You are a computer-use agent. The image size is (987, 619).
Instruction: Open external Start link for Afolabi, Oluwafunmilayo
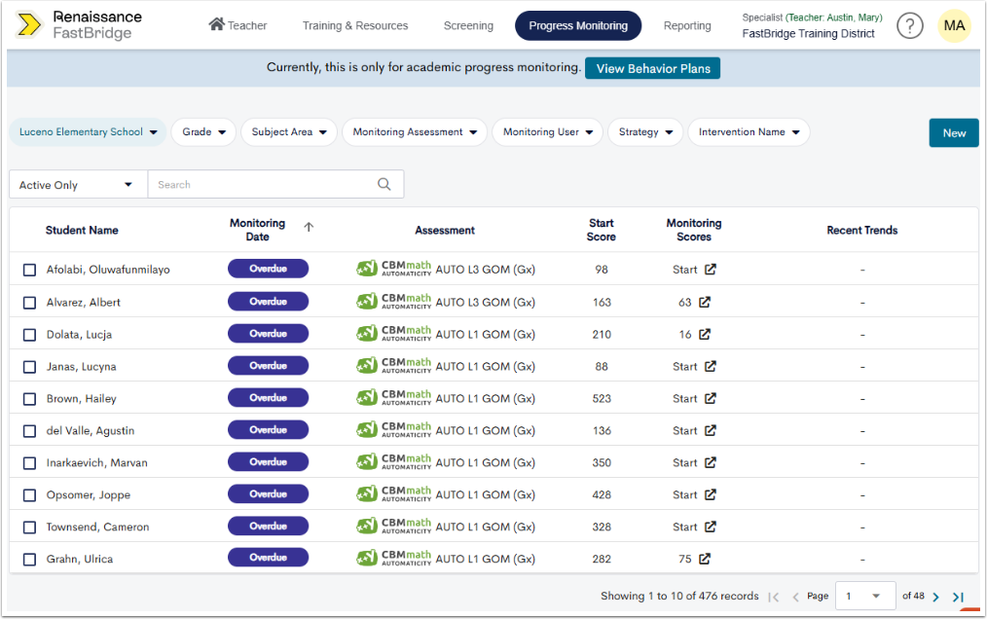[711, 270]
